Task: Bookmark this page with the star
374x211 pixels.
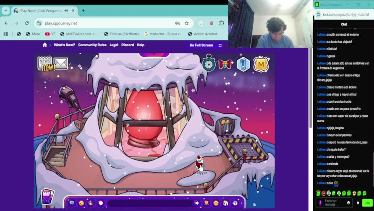Action: (187, 23)
